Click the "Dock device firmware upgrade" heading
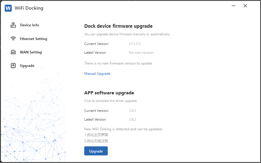261x163 pixels. click(118, 26)
